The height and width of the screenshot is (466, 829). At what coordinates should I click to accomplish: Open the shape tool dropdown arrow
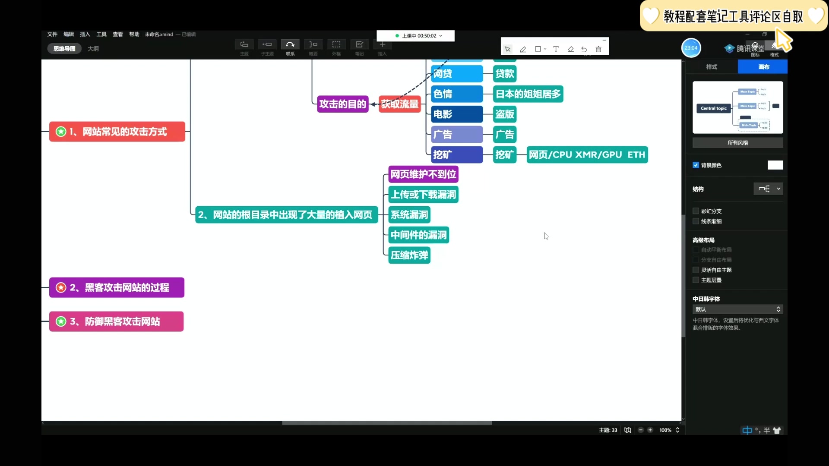pos(545,49)
